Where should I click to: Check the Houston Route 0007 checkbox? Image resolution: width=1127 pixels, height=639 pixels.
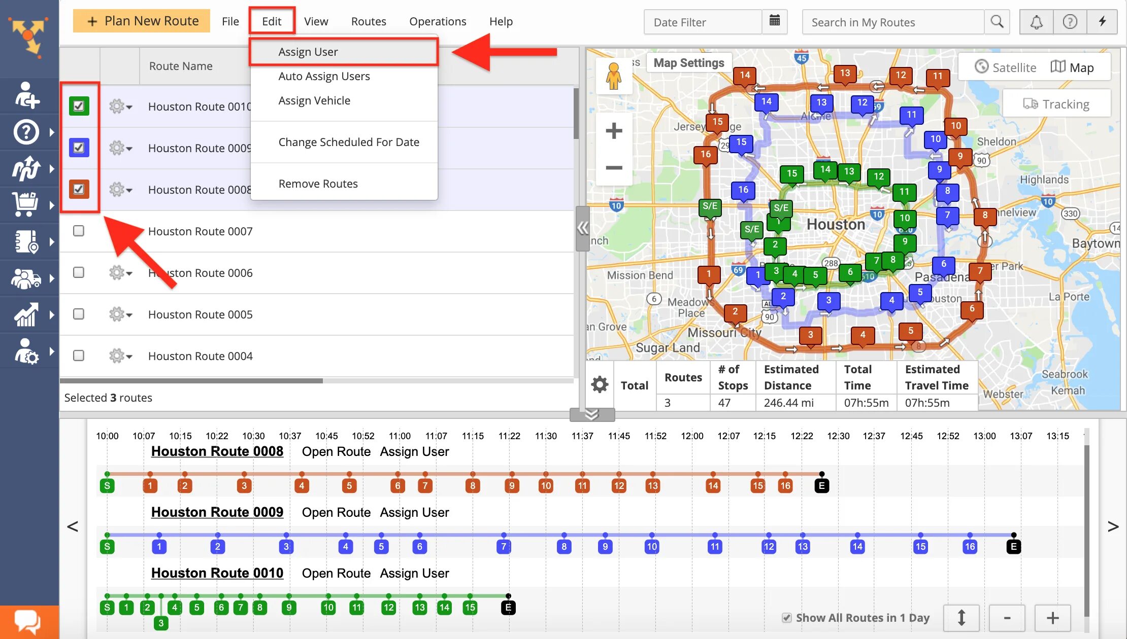click(x=79, y=231)
